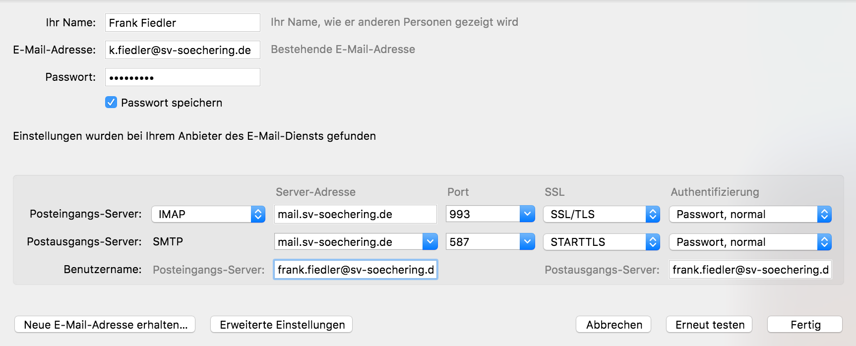Select the outgoing server username field
This screenshot has width=856, height=346.
750,270
